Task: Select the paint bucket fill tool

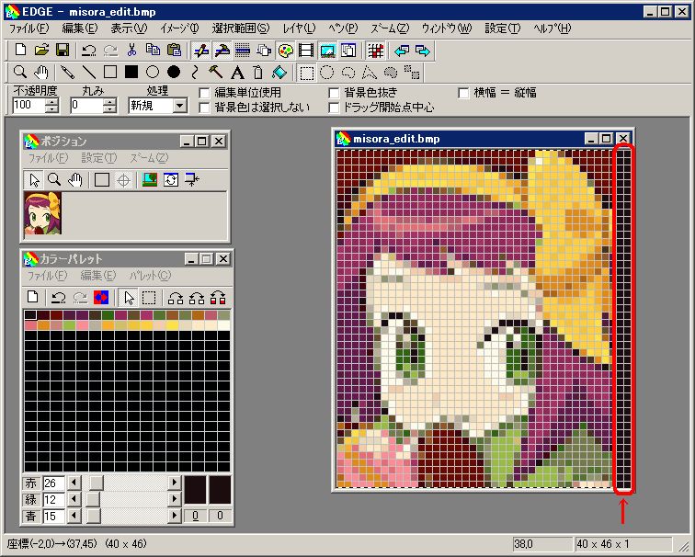Action: (x=279, y=72)
